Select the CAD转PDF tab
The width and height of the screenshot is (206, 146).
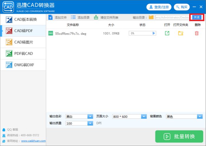pos(23,31)
